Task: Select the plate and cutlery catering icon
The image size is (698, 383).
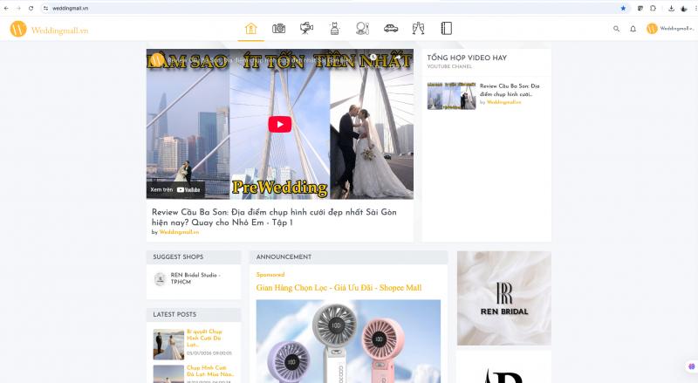Action: click(362, 29)
